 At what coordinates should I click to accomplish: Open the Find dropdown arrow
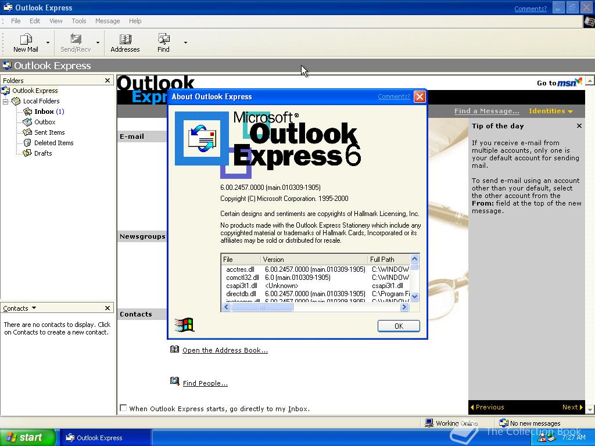(185, 42)
